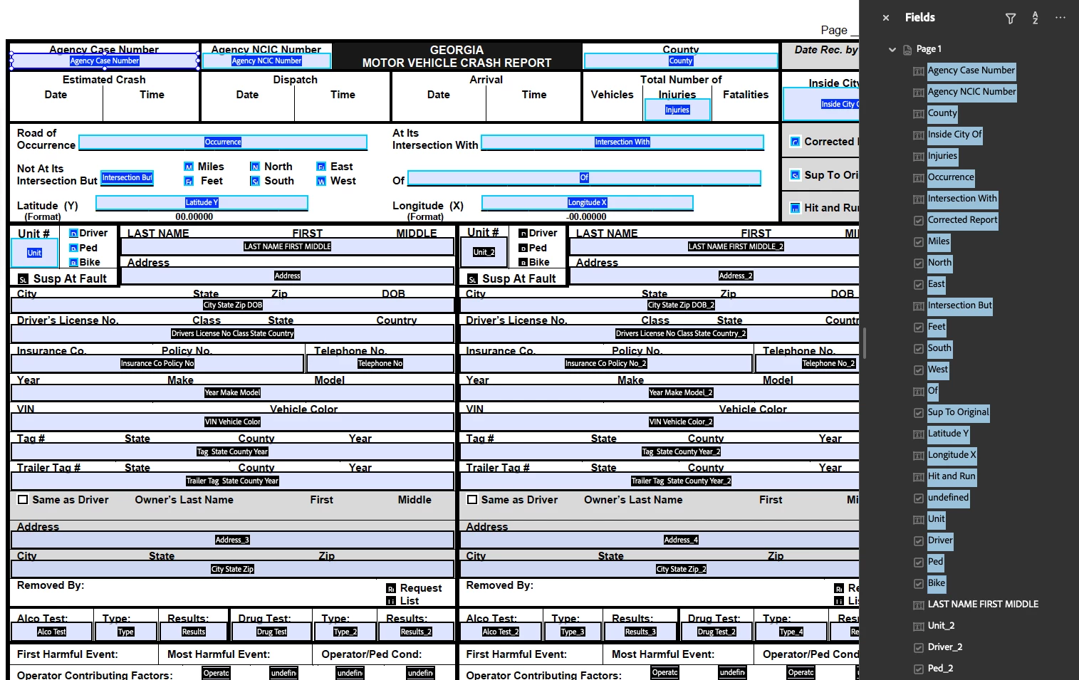
Task: Click text field icon beside Intersection But
Action: point(919,306)
